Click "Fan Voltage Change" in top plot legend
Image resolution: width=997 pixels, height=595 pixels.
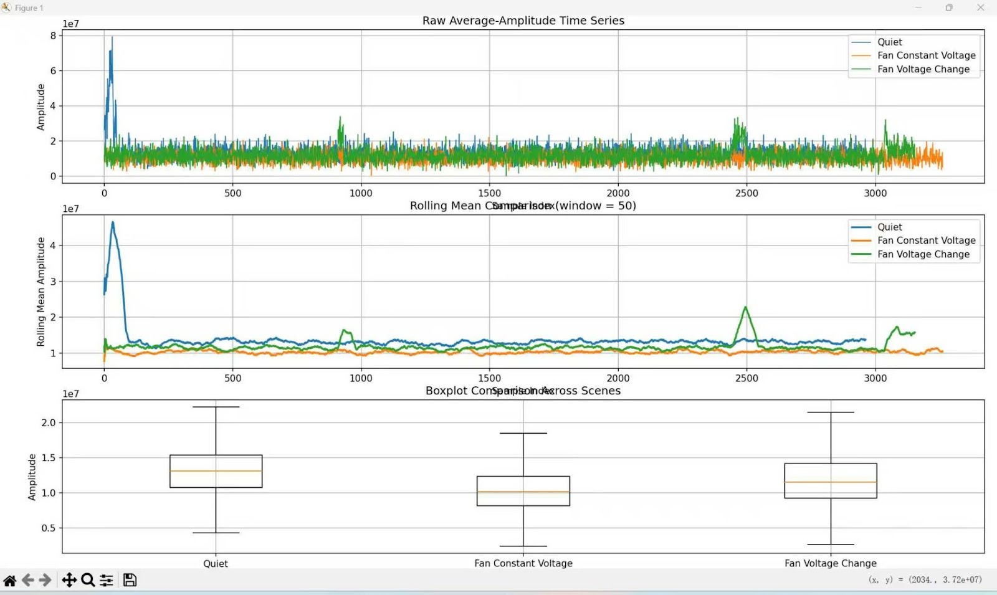[923, 69]
